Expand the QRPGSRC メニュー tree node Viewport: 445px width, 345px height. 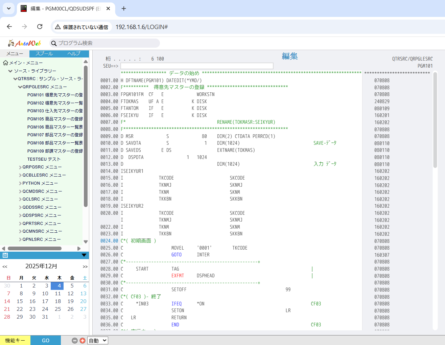(x=20, y=167)
